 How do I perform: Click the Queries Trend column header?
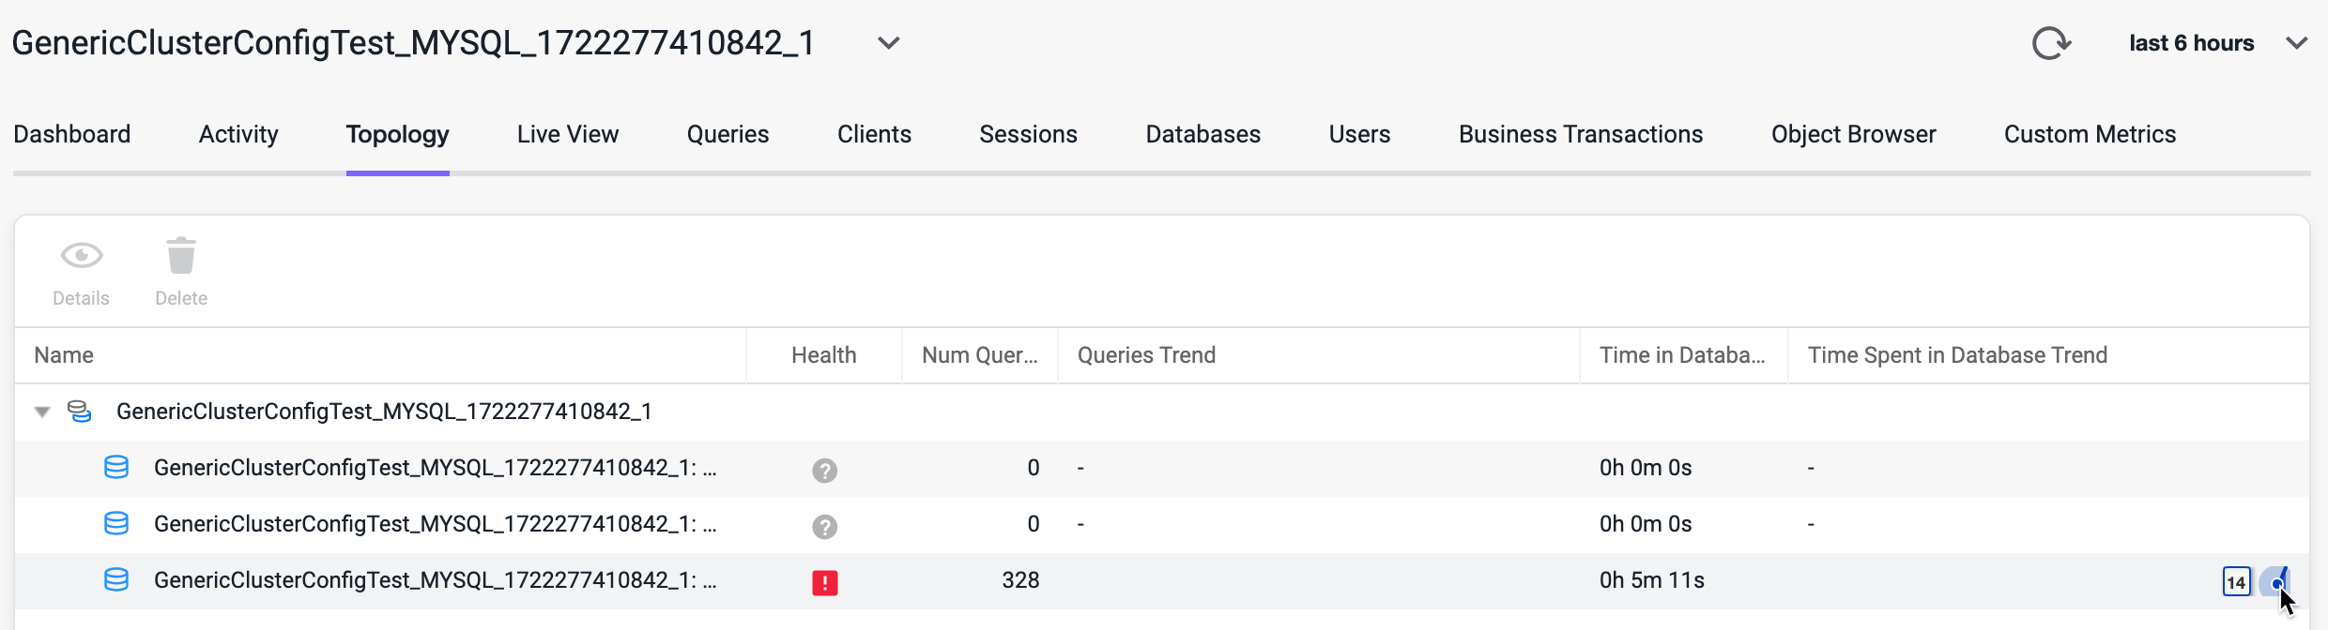pyautogui.click(x=1319, y=355)
